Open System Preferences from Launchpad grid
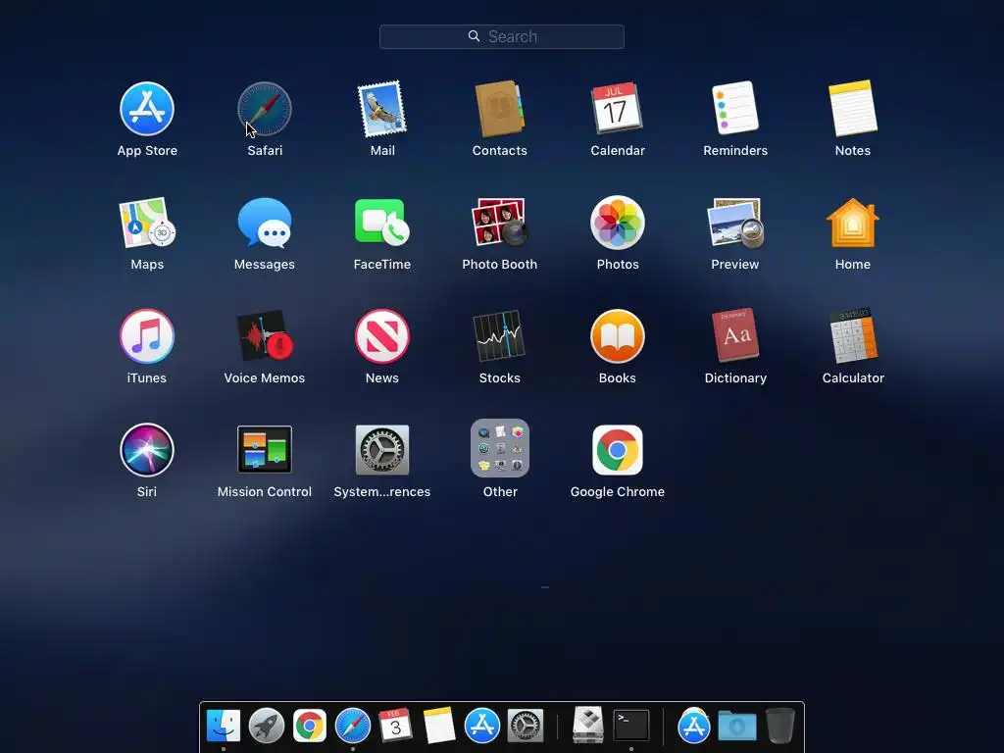The width and height of the screenshot is (1004, 753). click(382, 449)
